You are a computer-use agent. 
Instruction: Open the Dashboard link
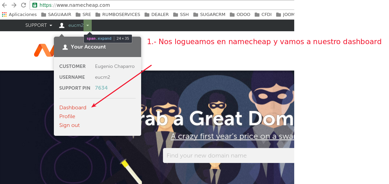73,107
